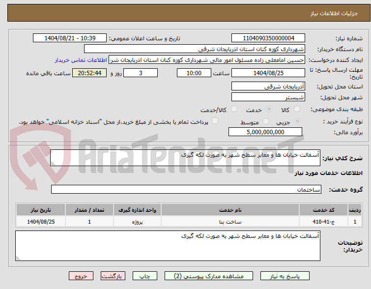Viewport: 371px width, 289px height.
Task: Click the remaining time countdown 20:52:44
Action: tap(89, 73)
